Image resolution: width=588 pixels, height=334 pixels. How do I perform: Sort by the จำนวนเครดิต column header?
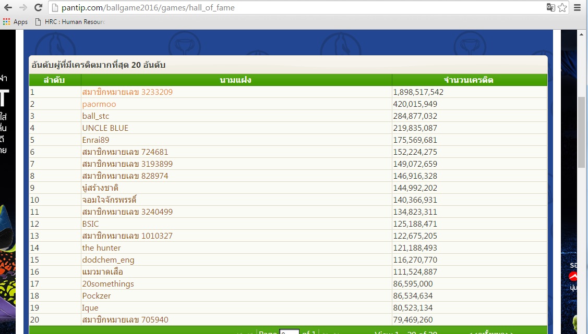(470, 80)
